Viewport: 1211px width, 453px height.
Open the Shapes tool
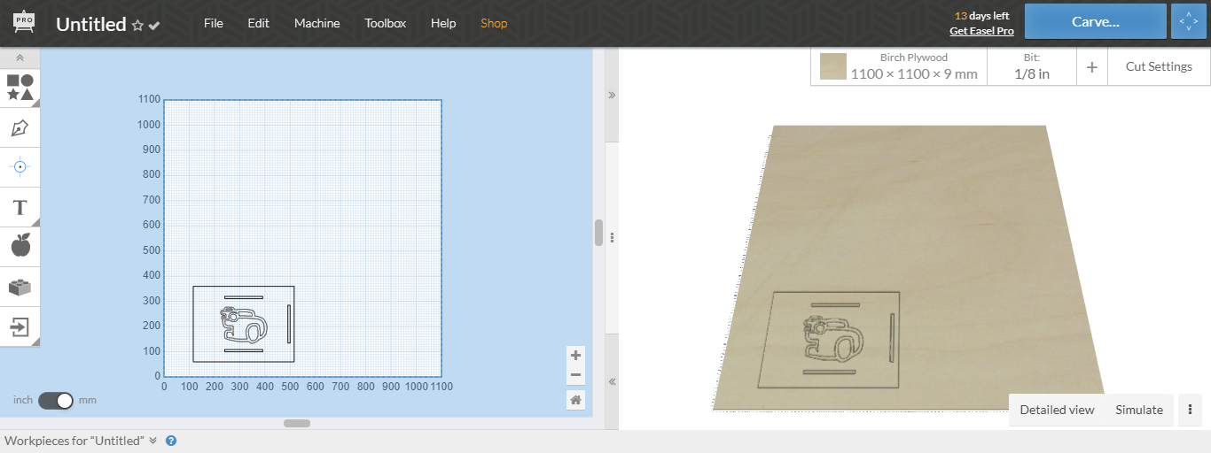point(20,87)
